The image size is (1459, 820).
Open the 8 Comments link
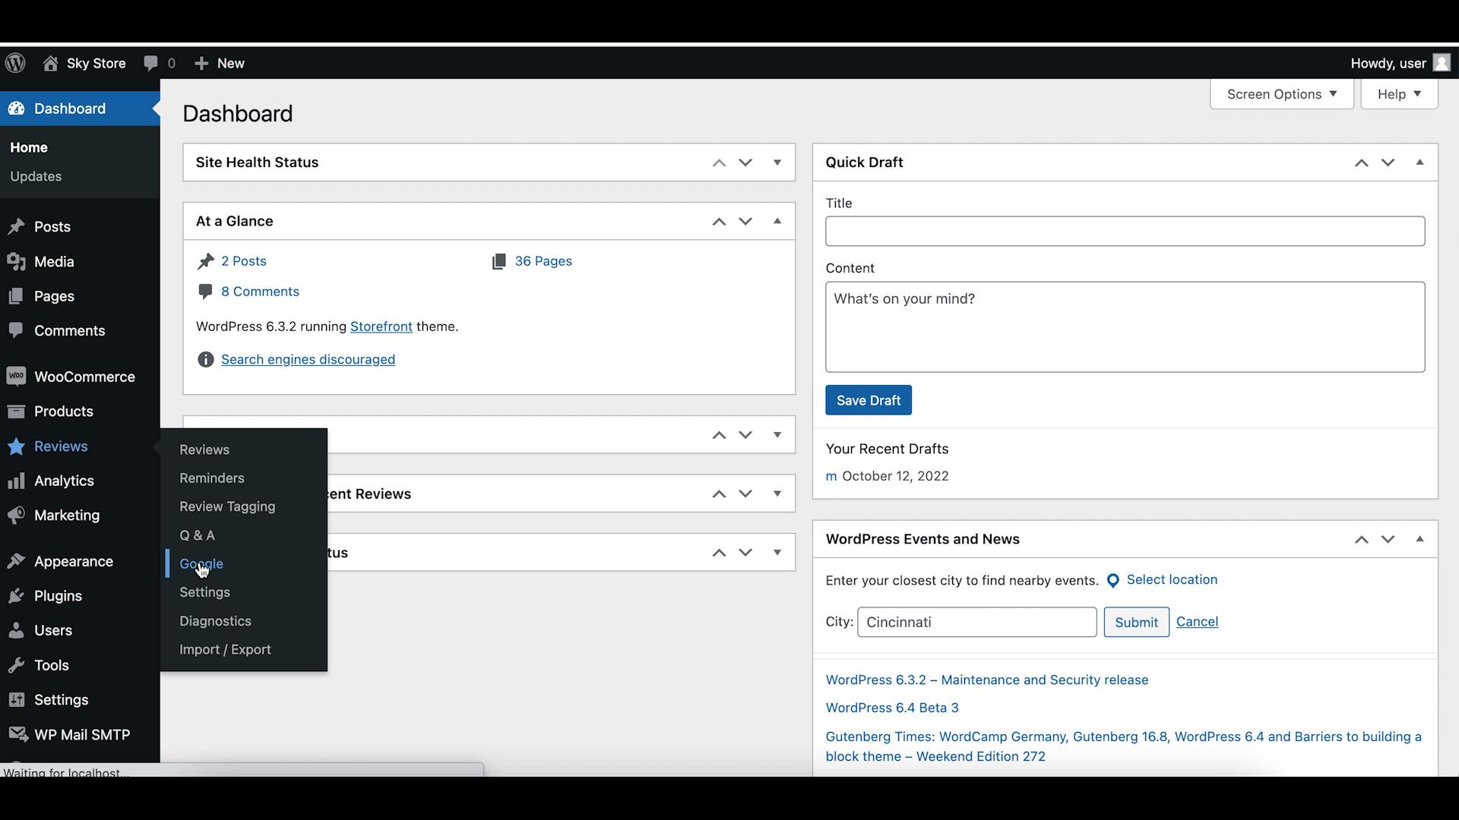click(260, 292)
